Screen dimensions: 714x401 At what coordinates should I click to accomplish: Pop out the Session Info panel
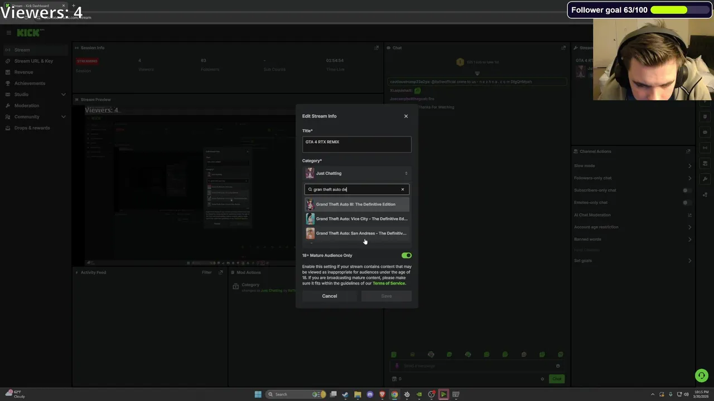(377, 48)
